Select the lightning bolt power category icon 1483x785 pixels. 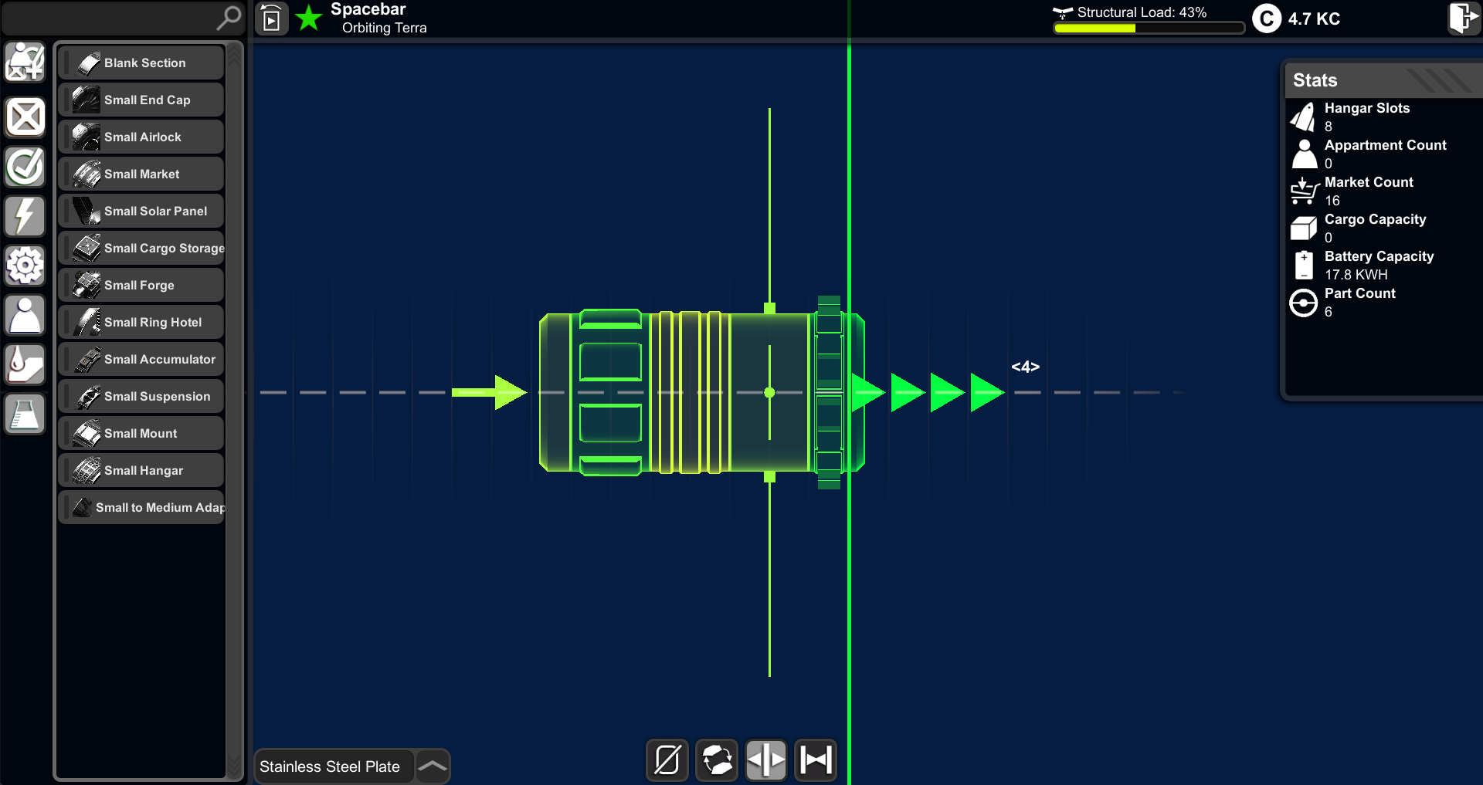point(25,216)
